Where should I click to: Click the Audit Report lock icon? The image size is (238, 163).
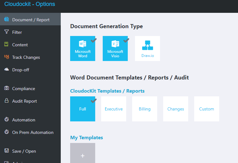(7, 100)
